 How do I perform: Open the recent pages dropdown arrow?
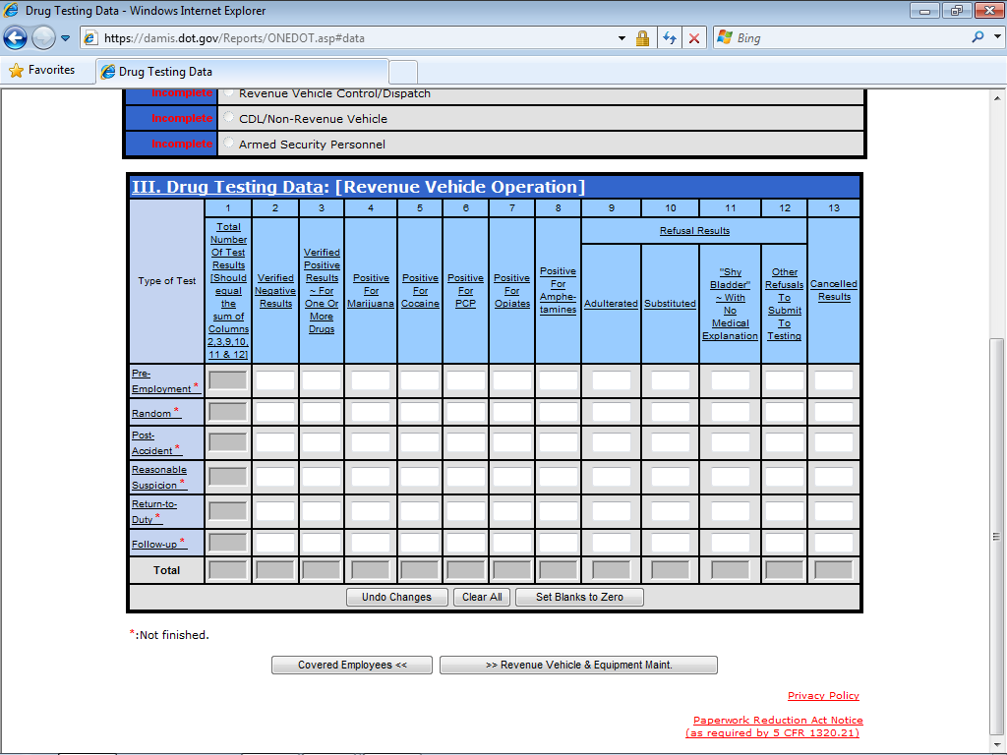pyautogui.click(x=66, y=38)
